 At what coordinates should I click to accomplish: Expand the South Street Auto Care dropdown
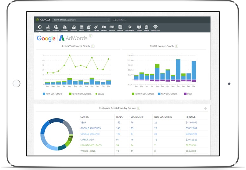pyautogui.click(x=81, y=20)
